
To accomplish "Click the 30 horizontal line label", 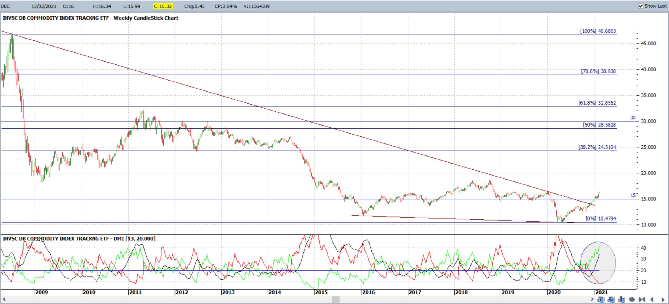I will tap(633, 118).
